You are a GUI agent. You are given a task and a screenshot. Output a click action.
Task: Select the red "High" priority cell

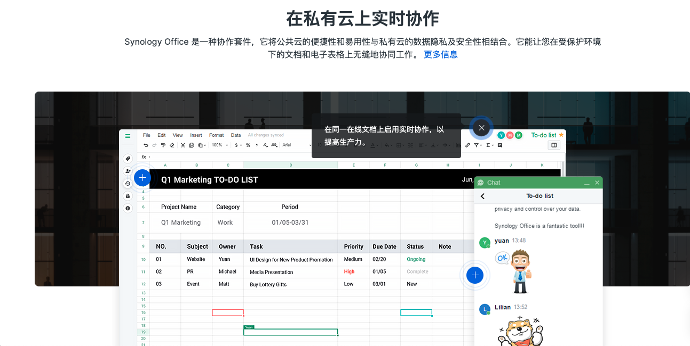(353, 272)
